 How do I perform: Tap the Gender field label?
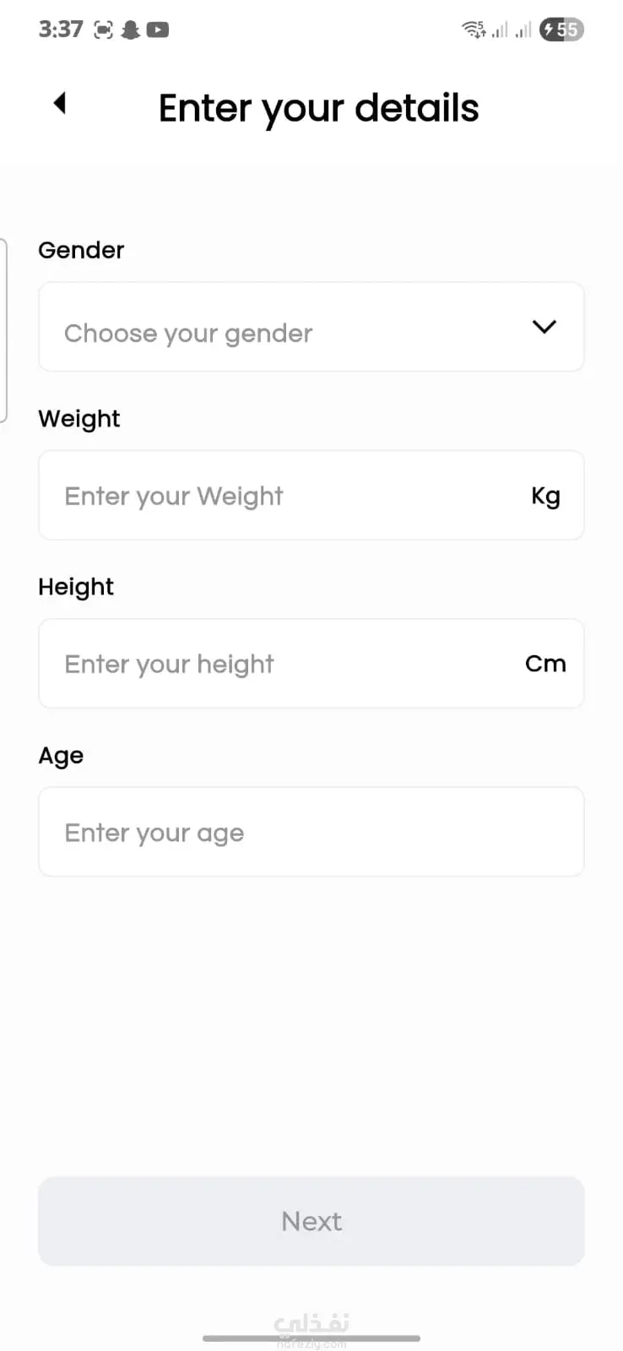coord(81,250)
